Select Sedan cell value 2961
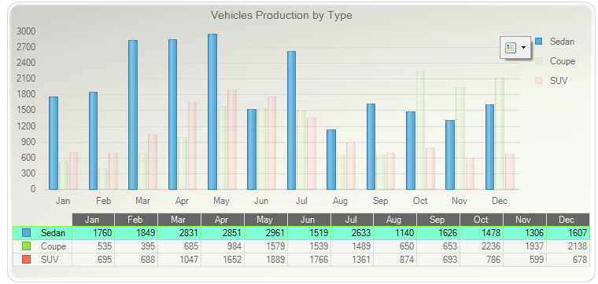Viewport: 598px width, 284px height. click(x=266, y=233)
